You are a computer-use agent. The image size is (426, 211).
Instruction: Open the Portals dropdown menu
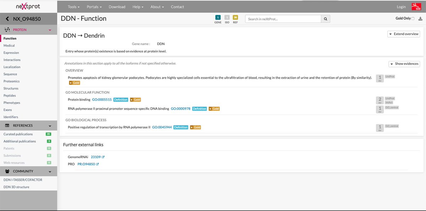[x=94, y=7]
